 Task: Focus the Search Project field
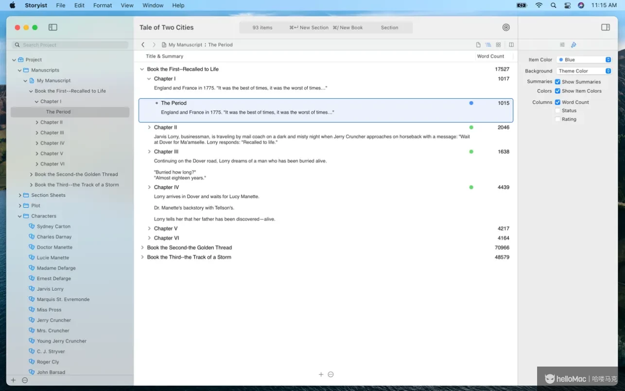click(x=70, y=45)
